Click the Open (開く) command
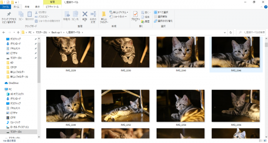Image resolution: width=268 pixels, height=143 pixels. tap(146, 13)
